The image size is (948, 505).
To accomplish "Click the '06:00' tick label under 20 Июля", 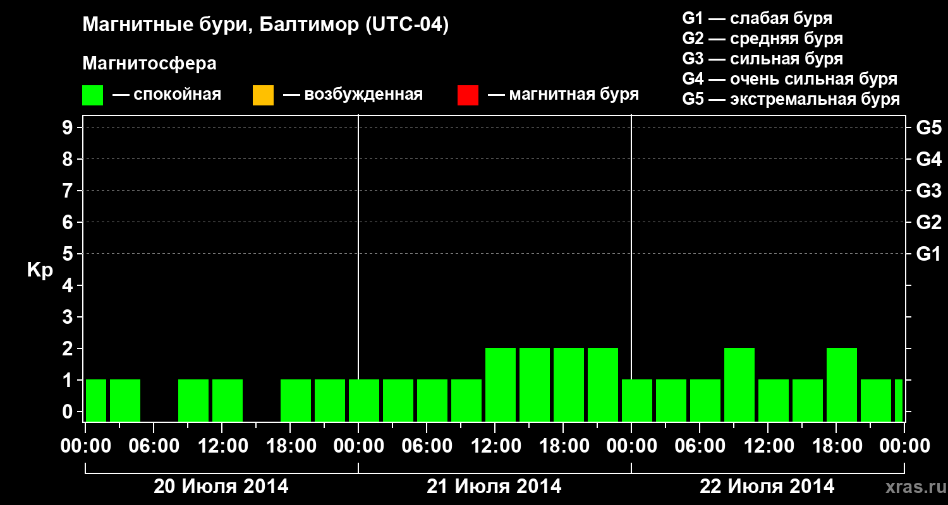I will click(154, 446).
